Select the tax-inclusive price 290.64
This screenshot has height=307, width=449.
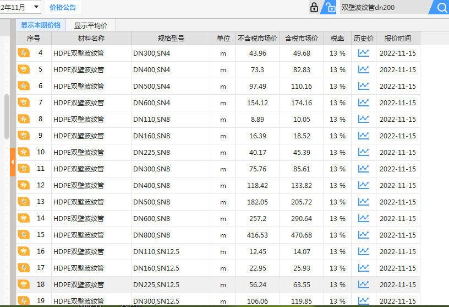click(302, 219)
